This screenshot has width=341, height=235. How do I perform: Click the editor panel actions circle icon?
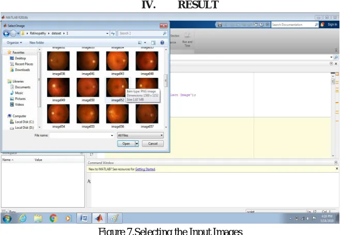pyautogui.click(x=331, y=63)
